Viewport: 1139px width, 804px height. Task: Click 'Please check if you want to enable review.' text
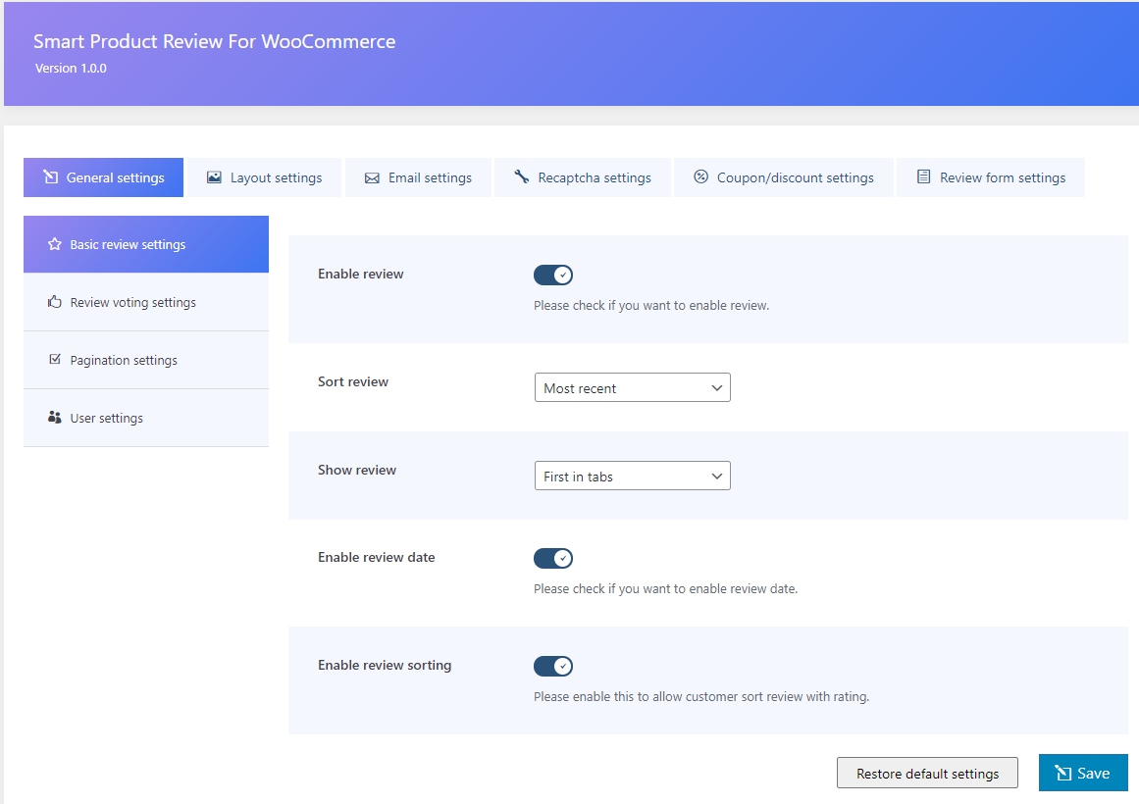650,306
